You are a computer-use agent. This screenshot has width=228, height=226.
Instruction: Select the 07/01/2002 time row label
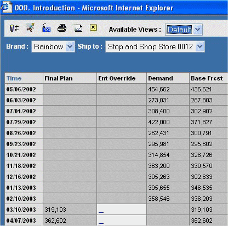click(24, 111)
